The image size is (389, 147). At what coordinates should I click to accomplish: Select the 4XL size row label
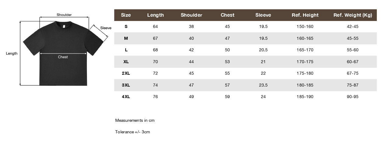click(x=126, y=97)
